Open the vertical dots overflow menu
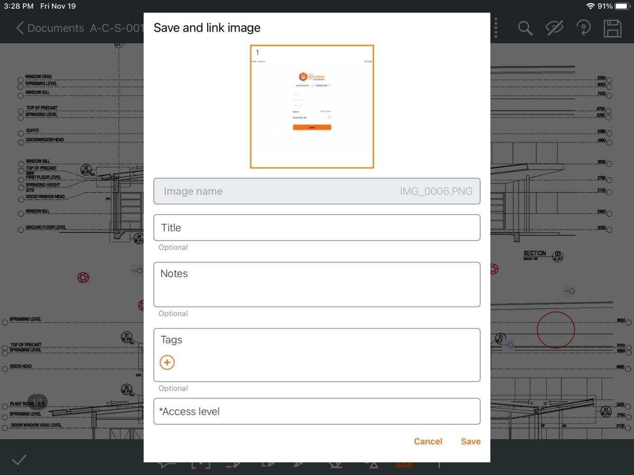This screenshot has width=634, height=475. coord(496,28)
